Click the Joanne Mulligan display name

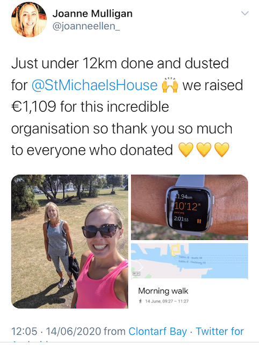coord(92,13)
